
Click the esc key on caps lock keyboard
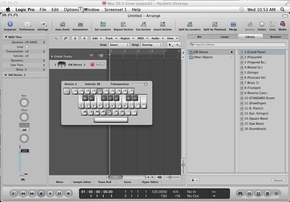[x=67, y=92]
